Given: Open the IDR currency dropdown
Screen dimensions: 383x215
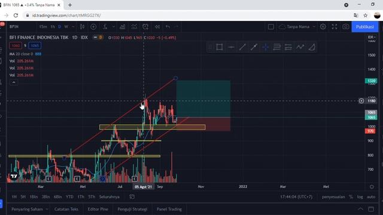Looking at the screenshot, I should 372,37.
